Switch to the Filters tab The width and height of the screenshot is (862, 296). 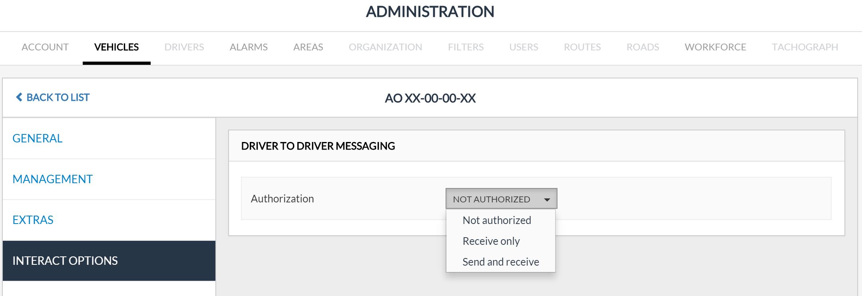[x=466, y=47]
